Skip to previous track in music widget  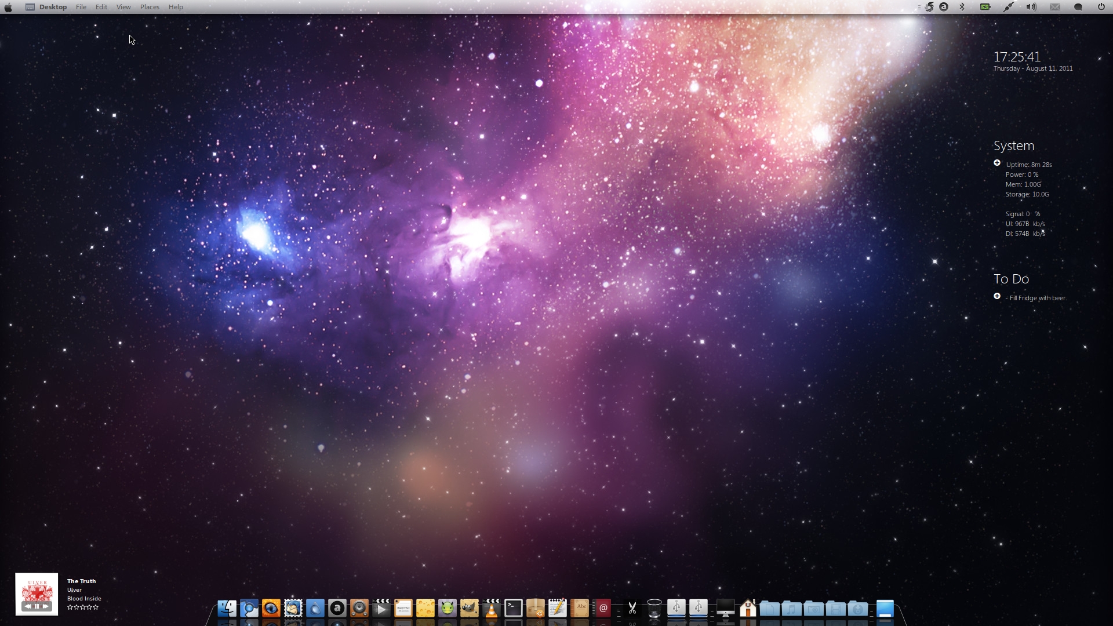click(28, 606)
